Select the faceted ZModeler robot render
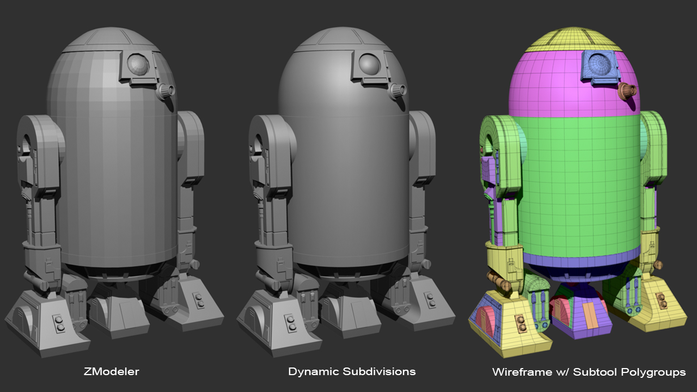697x392 pixels. click(x=114, y=192)
